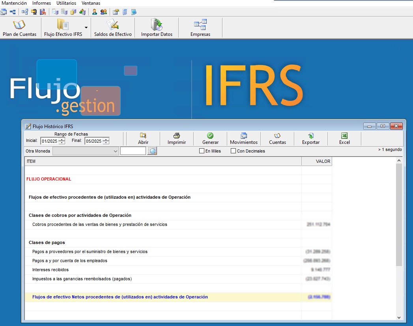Select the Cobros procedentes de las ventas row
The image size is (413, 326).
point(178,224)
